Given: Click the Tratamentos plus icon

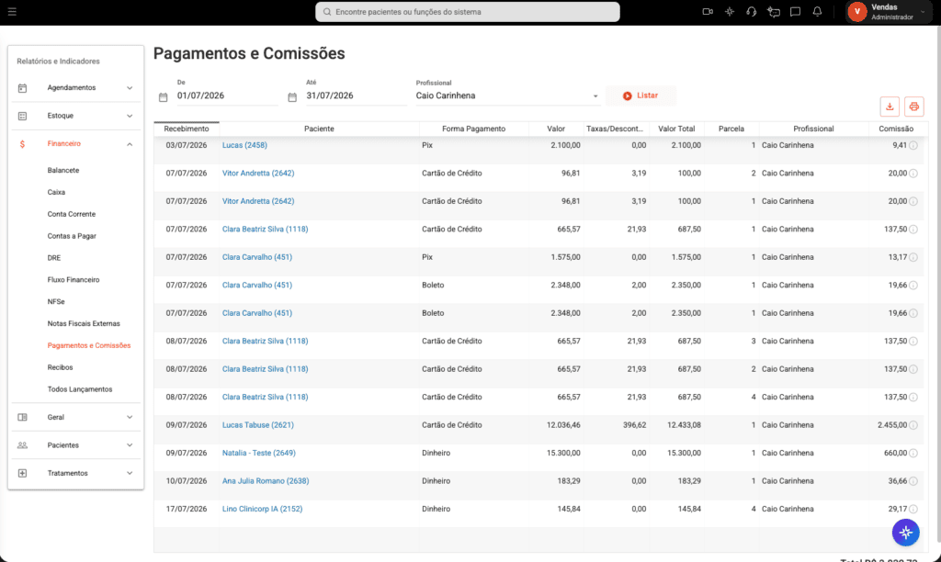Looking at the screenshot, I should pyautogui.click(x=22, y=473).
